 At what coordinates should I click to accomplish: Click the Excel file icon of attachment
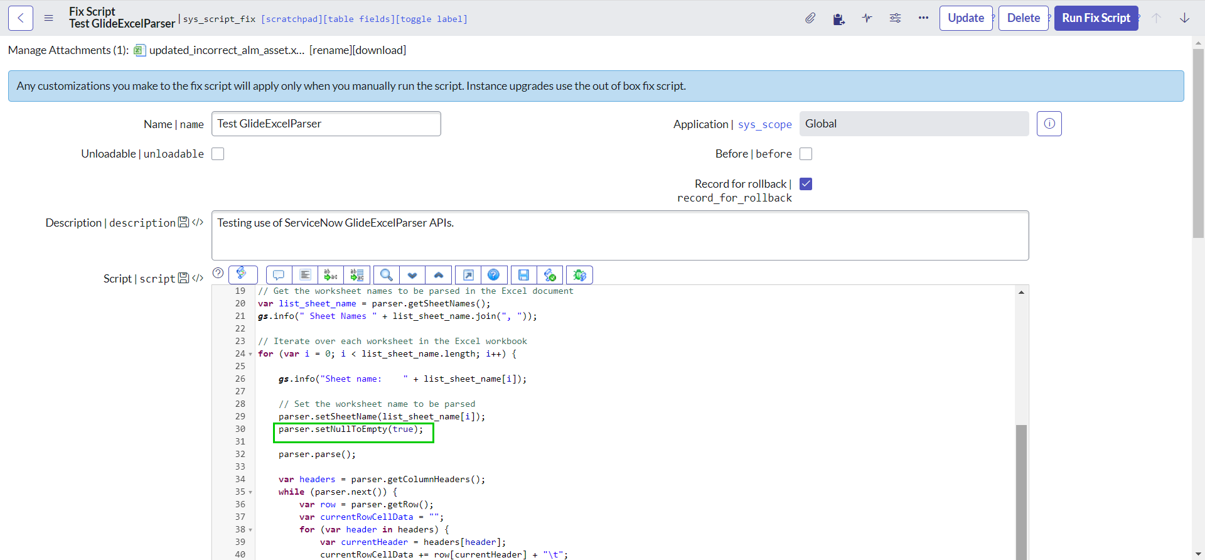pos(140,50)
